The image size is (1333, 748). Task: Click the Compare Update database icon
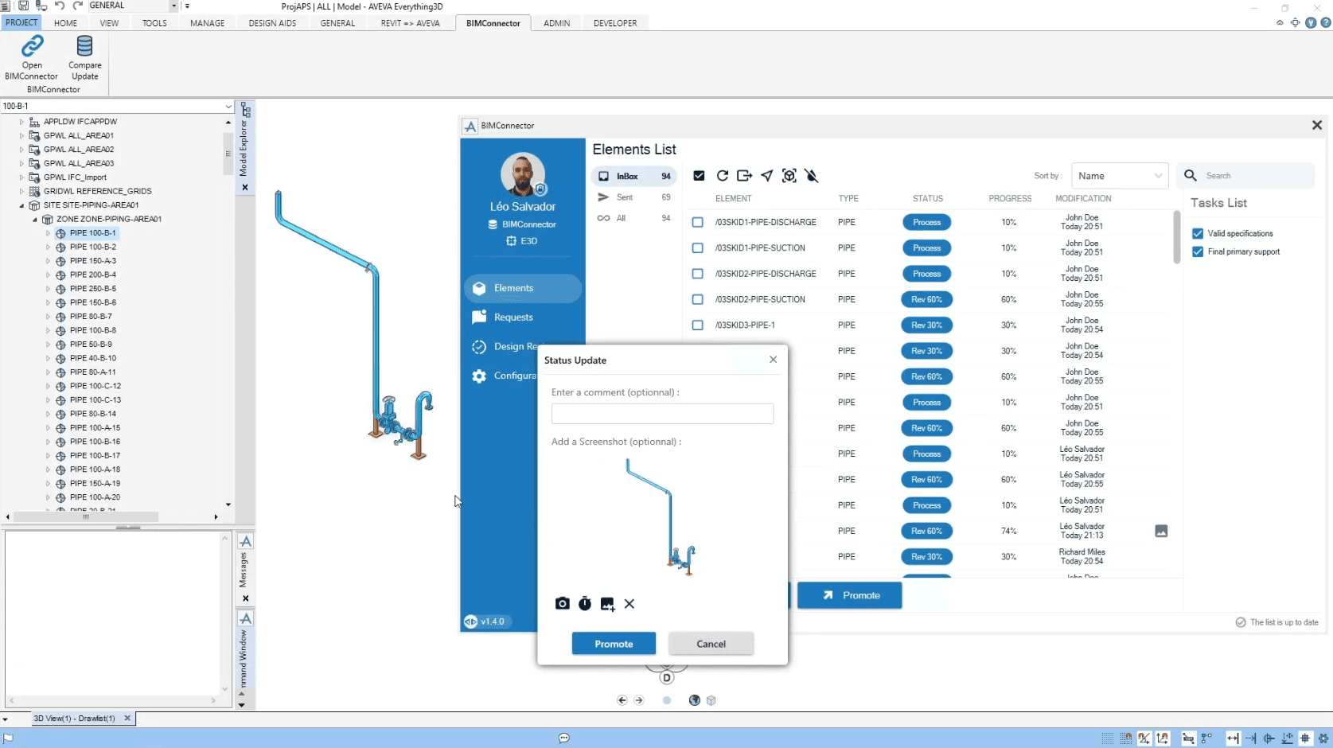click(x=84, y=46)
